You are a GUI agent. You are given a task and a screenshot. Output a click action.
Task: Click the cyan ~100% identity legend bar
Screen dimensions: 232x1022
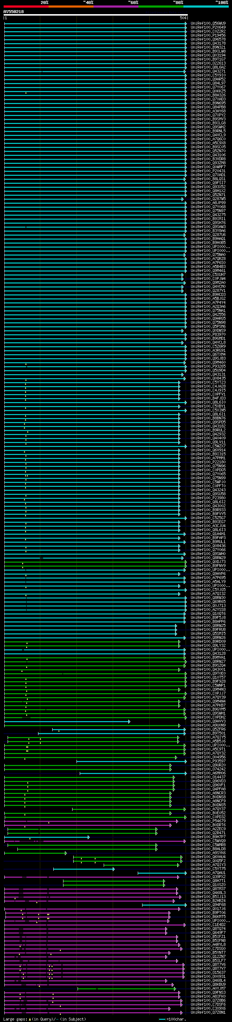click(206, 7)
